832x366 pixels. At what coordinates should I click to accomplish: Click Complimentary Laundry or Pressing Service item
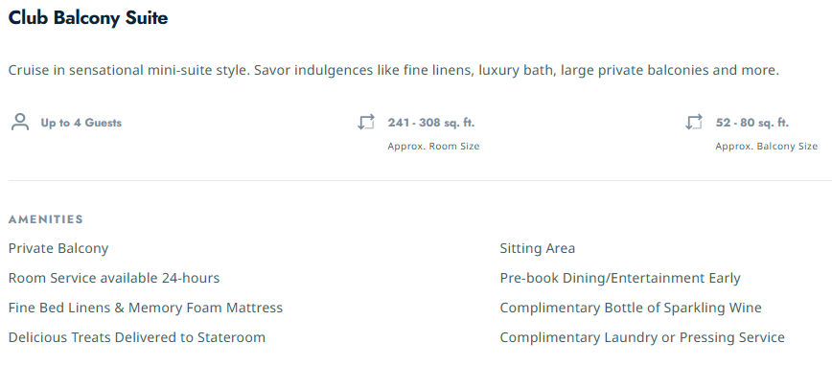[x=642, y=337]
